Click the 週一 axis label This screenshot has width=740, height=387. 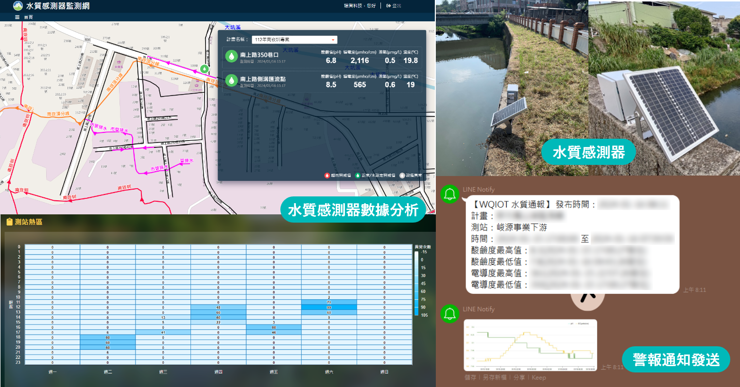pyautogui.click(x=52, y=372)
